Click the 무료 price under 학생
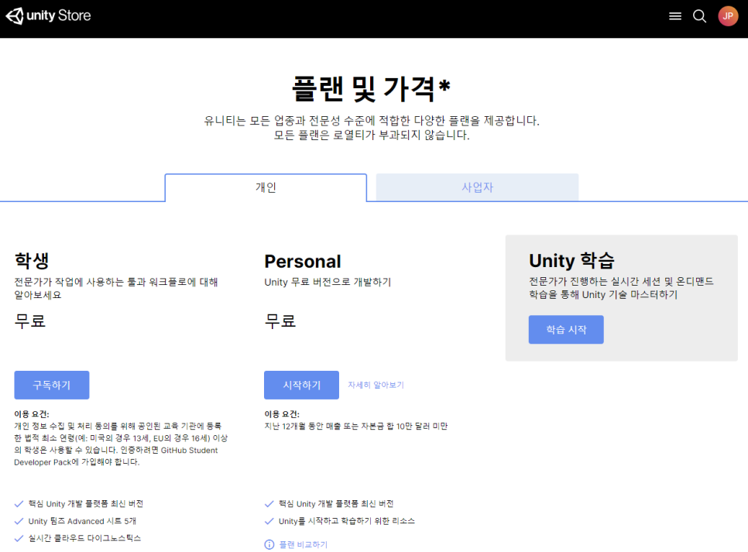Screen dimensions: 748x552 tap(30, 321)
